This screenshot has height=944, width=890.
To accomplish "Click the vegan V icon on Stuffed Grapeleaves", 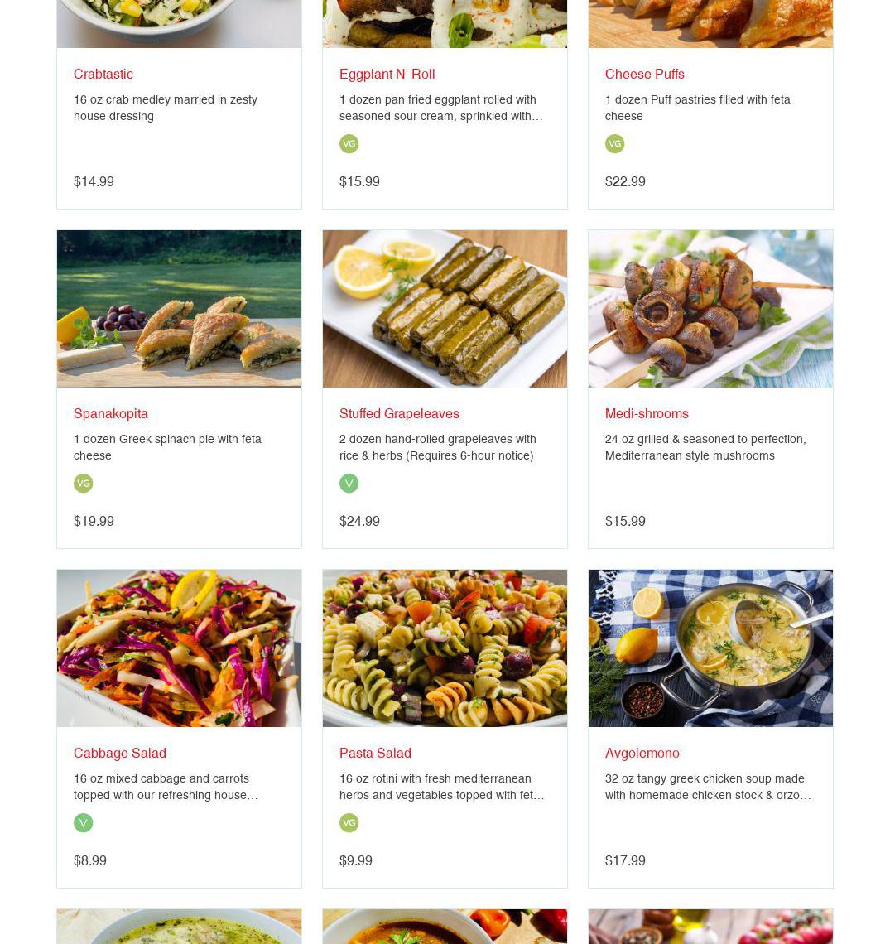I will tap(349, 484).
